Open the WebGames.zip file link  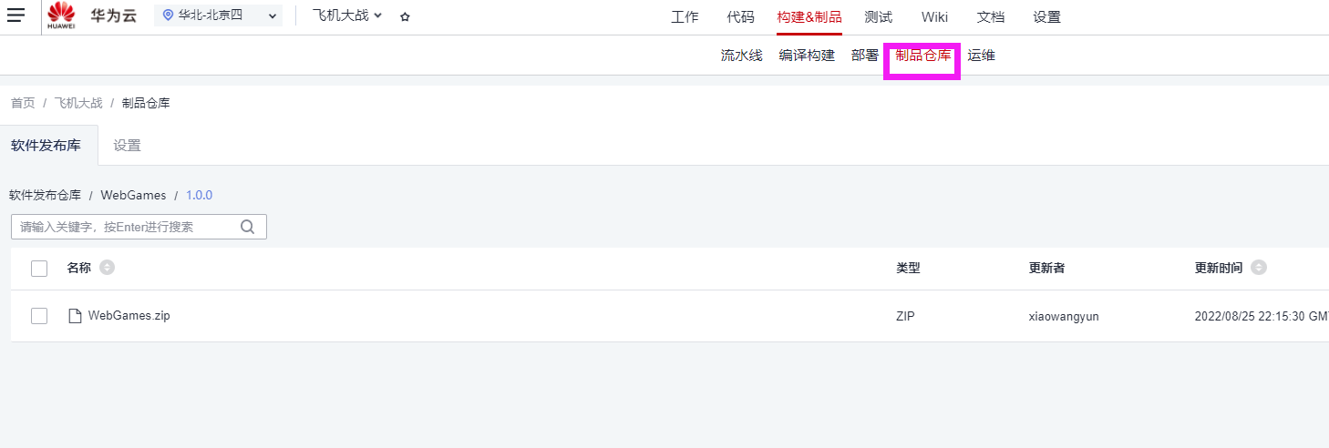coord(129,316)
